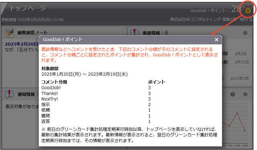Select the 質問 comment category row

tap(96, 116)
